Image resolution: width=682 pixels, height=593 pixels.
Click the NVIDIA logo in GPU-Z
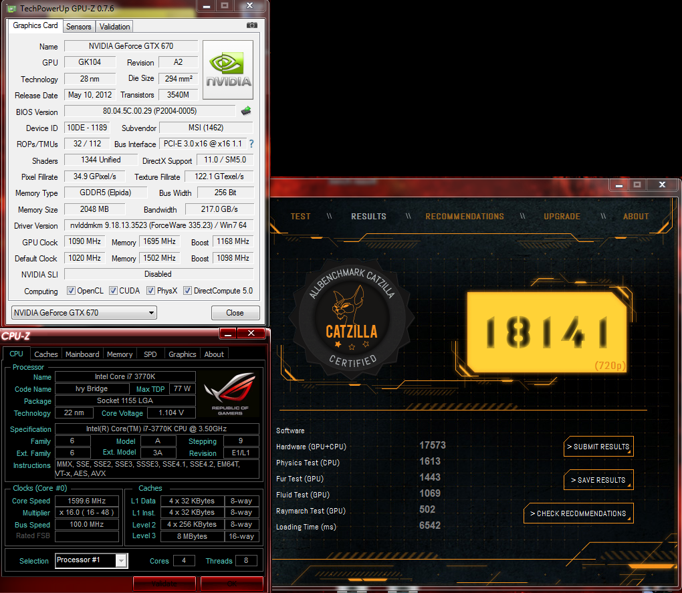coord(228,70)
